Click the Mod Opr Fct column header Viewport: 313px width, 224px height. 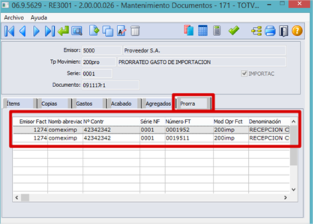click(x=231, y=121)
